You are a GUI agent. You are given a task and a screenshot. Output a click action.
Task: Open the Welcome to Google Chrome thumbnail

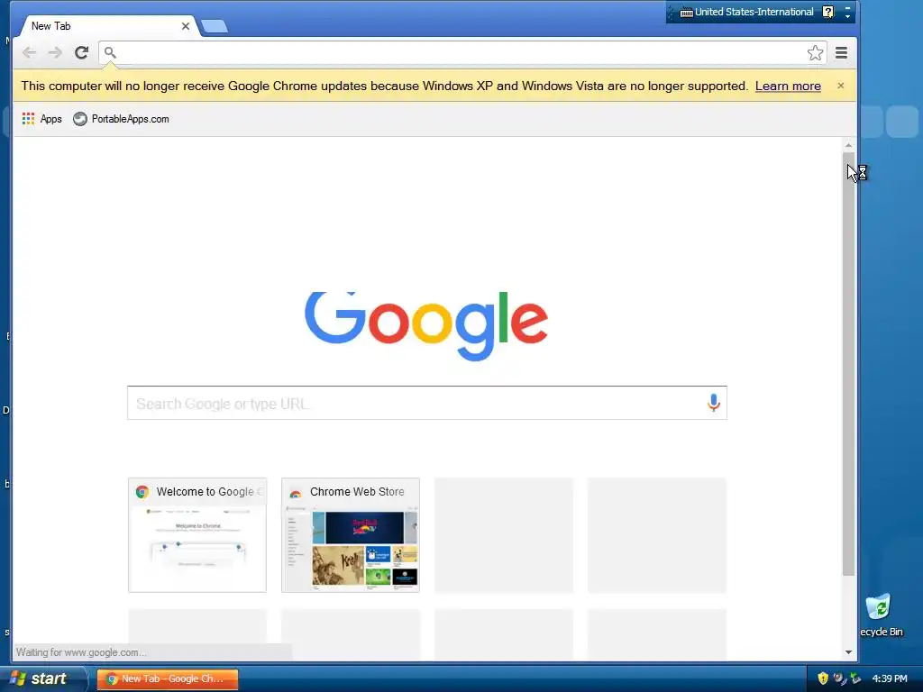pos(197,535)
